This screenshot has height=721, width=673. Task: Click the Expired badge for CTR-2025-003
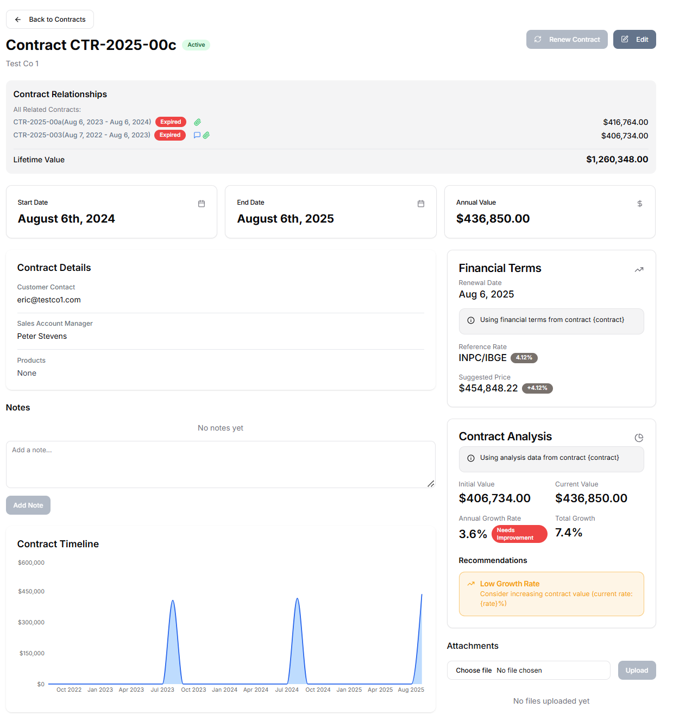(170, 135)
